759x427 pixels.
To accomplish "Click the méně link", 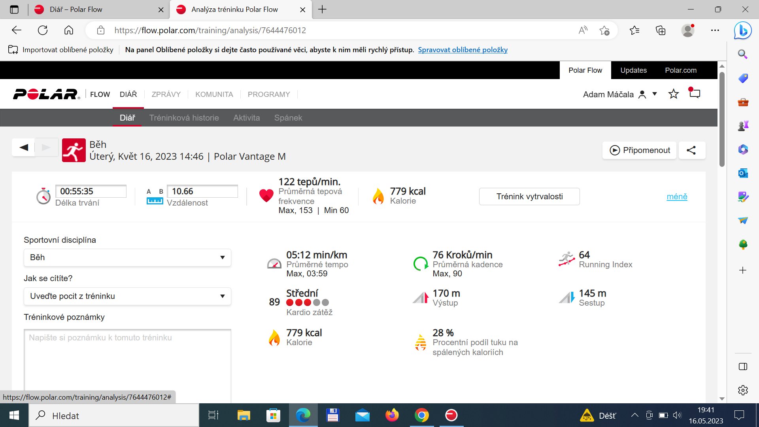I will (677, 196).
